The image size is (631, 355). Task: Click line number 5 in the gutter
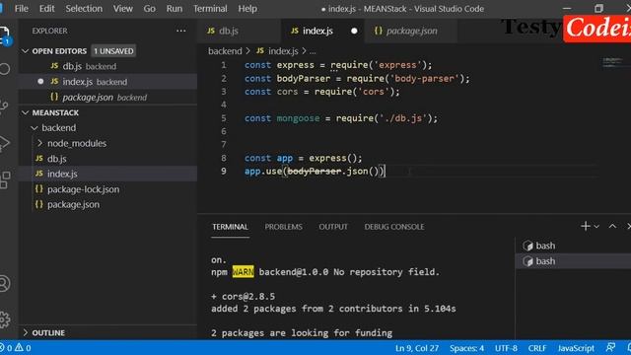(x=224, y=118)
